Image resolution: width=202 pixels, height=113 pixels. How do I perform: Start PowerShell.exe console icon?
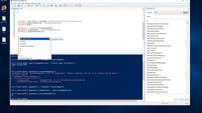coord(60,6)
